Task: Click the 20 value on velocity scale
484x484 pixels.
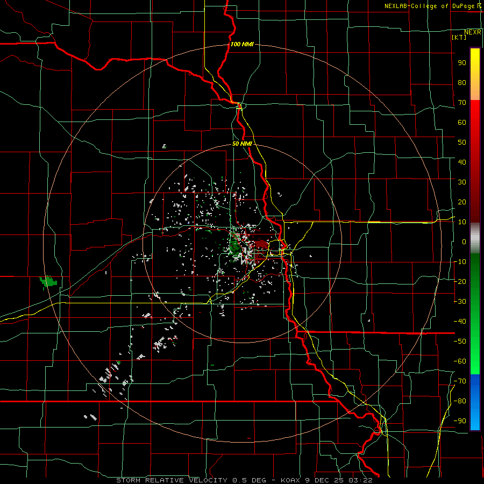Action: tap(462, 202)
